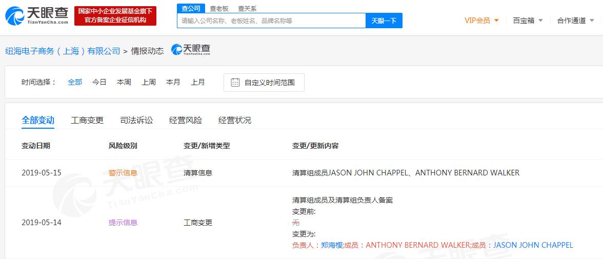Image resolution: width=603 pixels, height=259 pixels.
Task: Open the 百宝箱 dropdown menu
Action: point(528,21)
